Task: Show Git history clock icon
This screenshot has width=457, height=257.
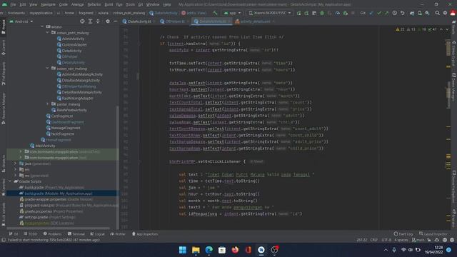Action: pos(394,13)
